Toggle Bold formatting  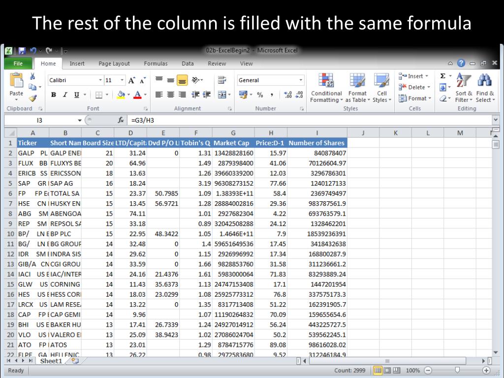[53, 94]
